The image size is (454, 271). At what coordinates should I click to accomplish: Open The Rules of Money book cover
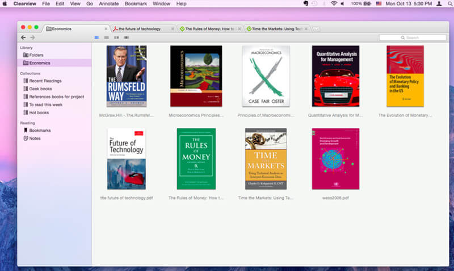(x=196, y=159)
